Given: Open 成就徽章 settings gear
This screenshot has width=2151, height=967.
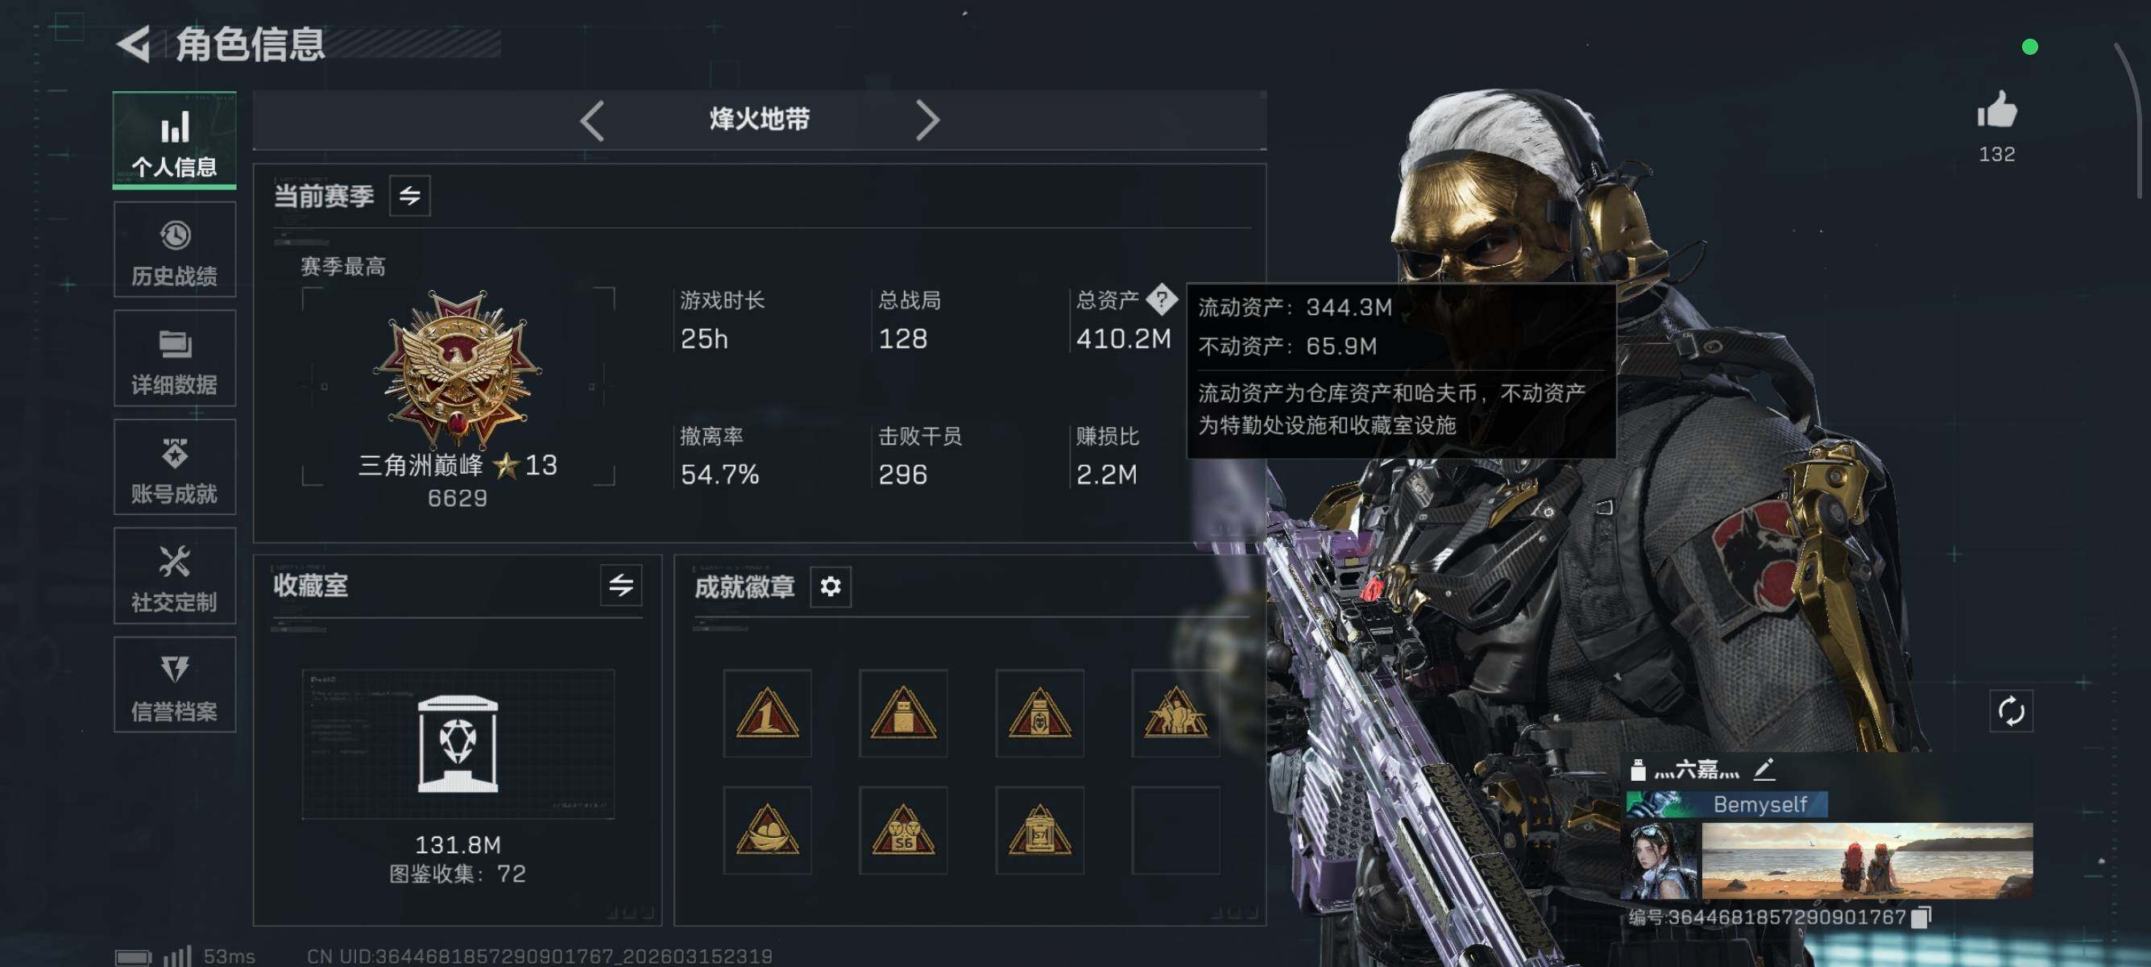Looking at the screenshot, I should (831, 587).
